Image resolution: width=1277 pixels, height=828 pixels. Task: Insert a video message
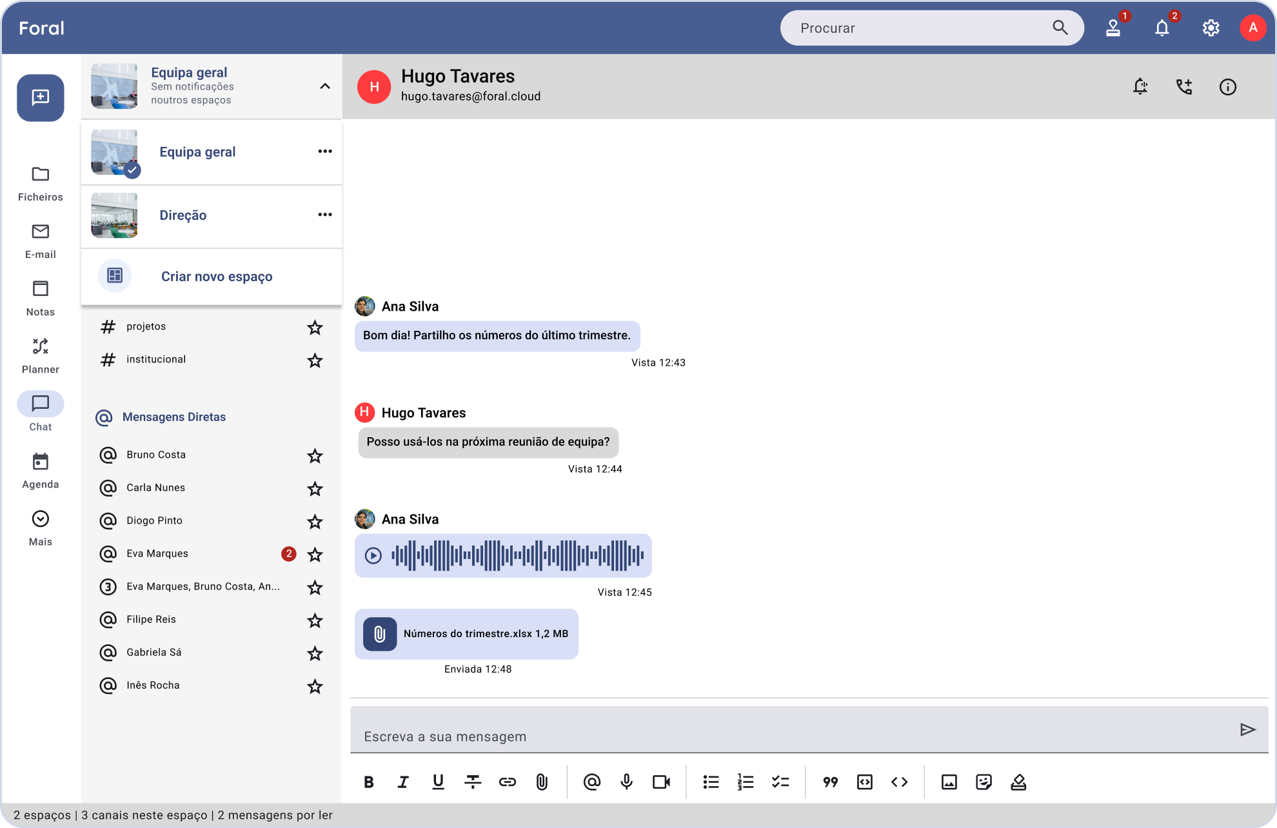coord(661,782)
